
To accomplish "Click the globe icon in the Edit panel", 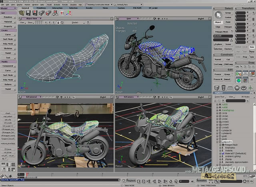I will point(238,80).
